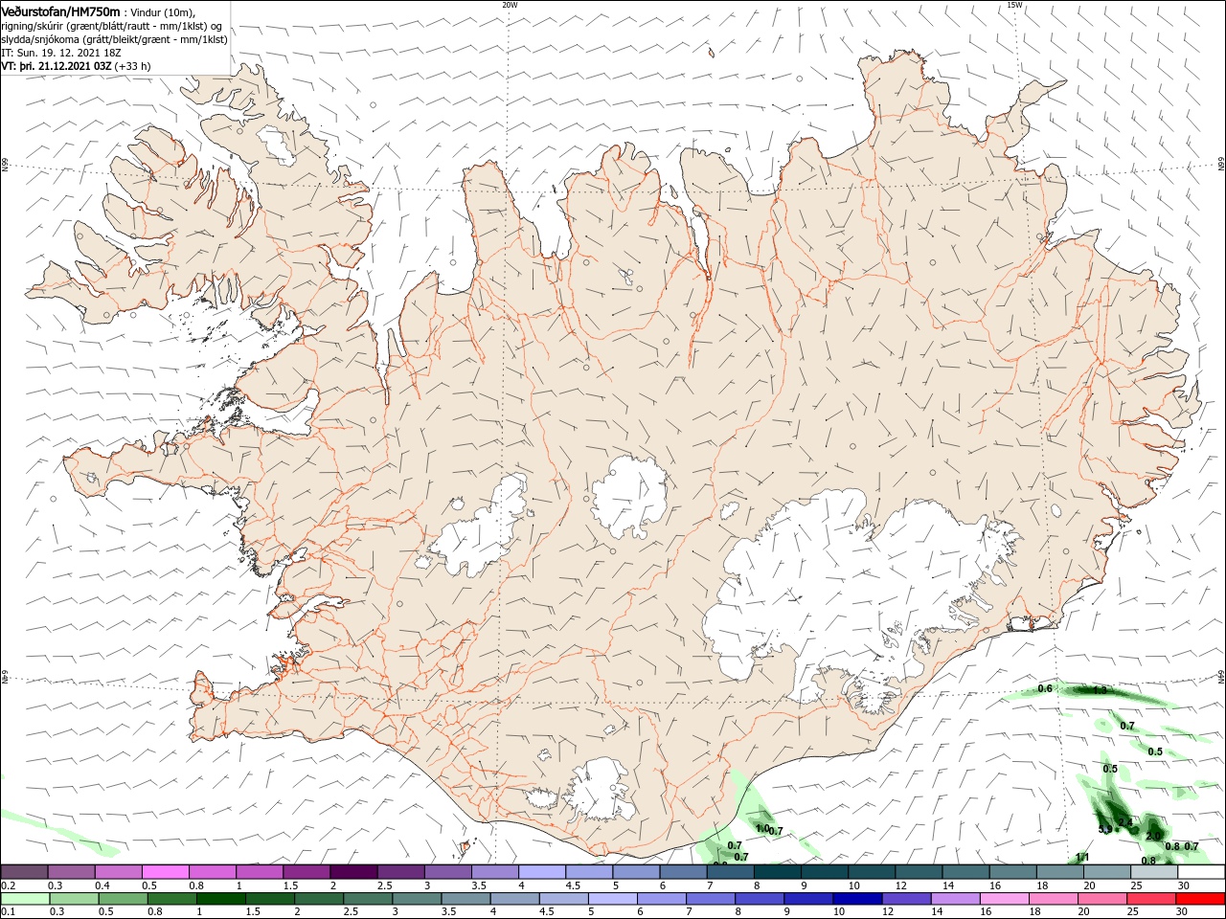This screenshot has height=919, width=1226.
Task: Choose the dark navy 10–12 rain legend swatch
Action: [x=857, y=899]
